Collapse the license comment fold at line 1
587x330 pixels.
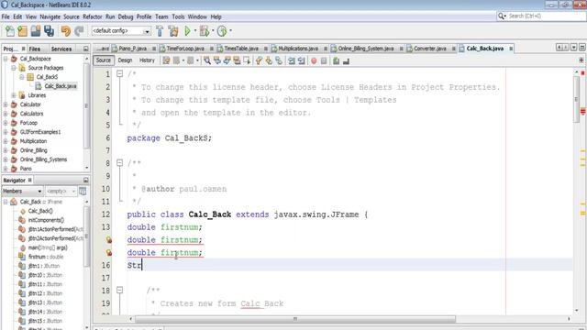coord(119,73)
